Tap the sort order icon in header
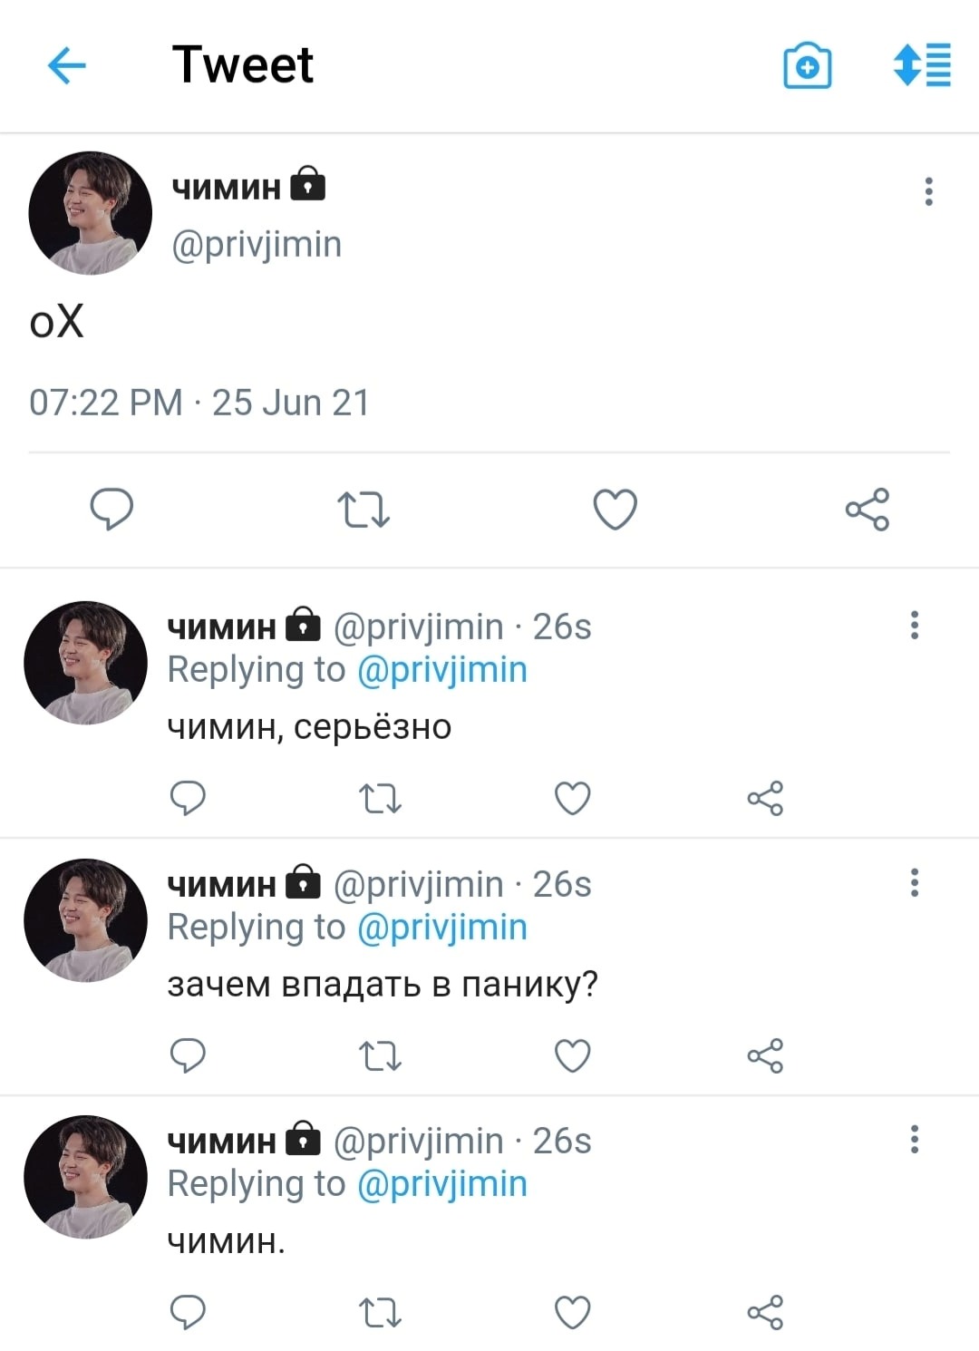 coord(922,65)
